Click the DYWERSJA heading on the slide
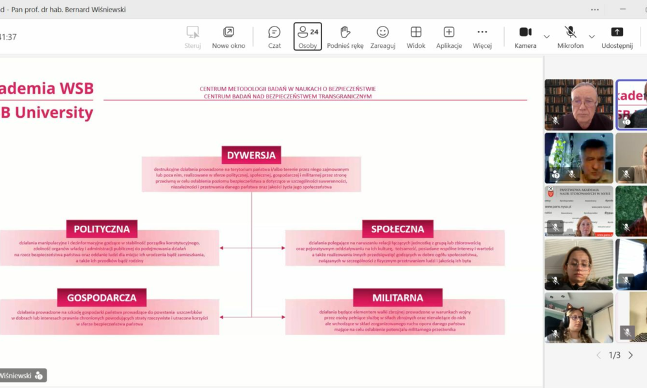 (251, 155)
